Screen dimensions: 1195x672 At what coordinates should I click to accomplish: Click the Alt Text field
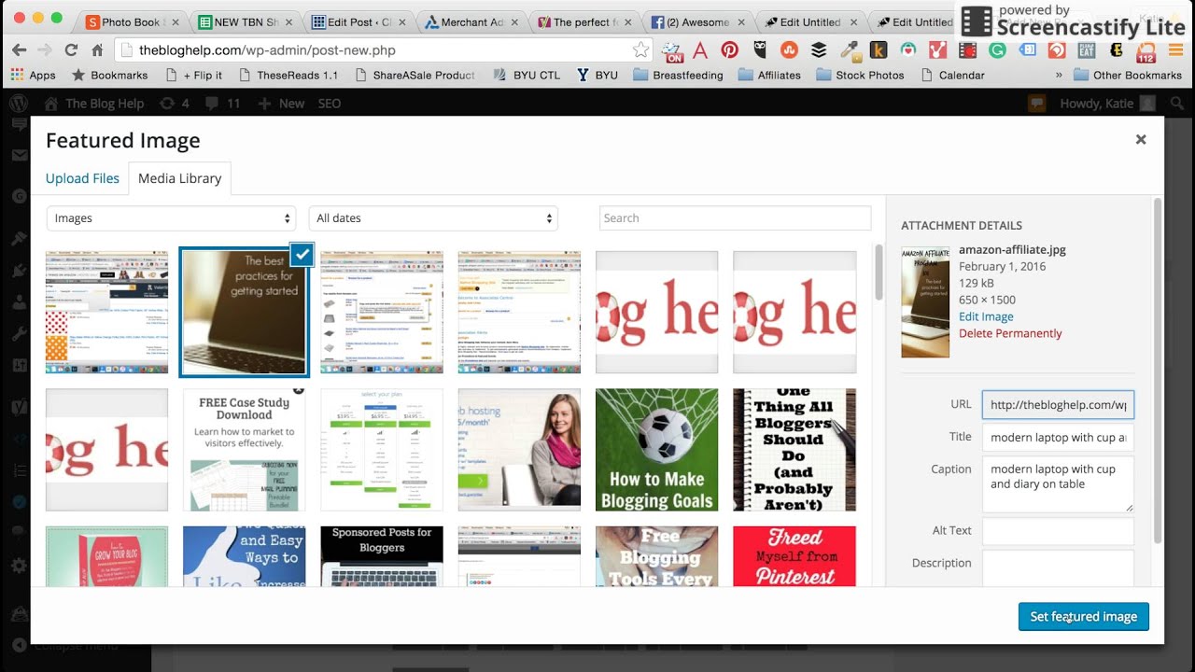pos(1058,531)
